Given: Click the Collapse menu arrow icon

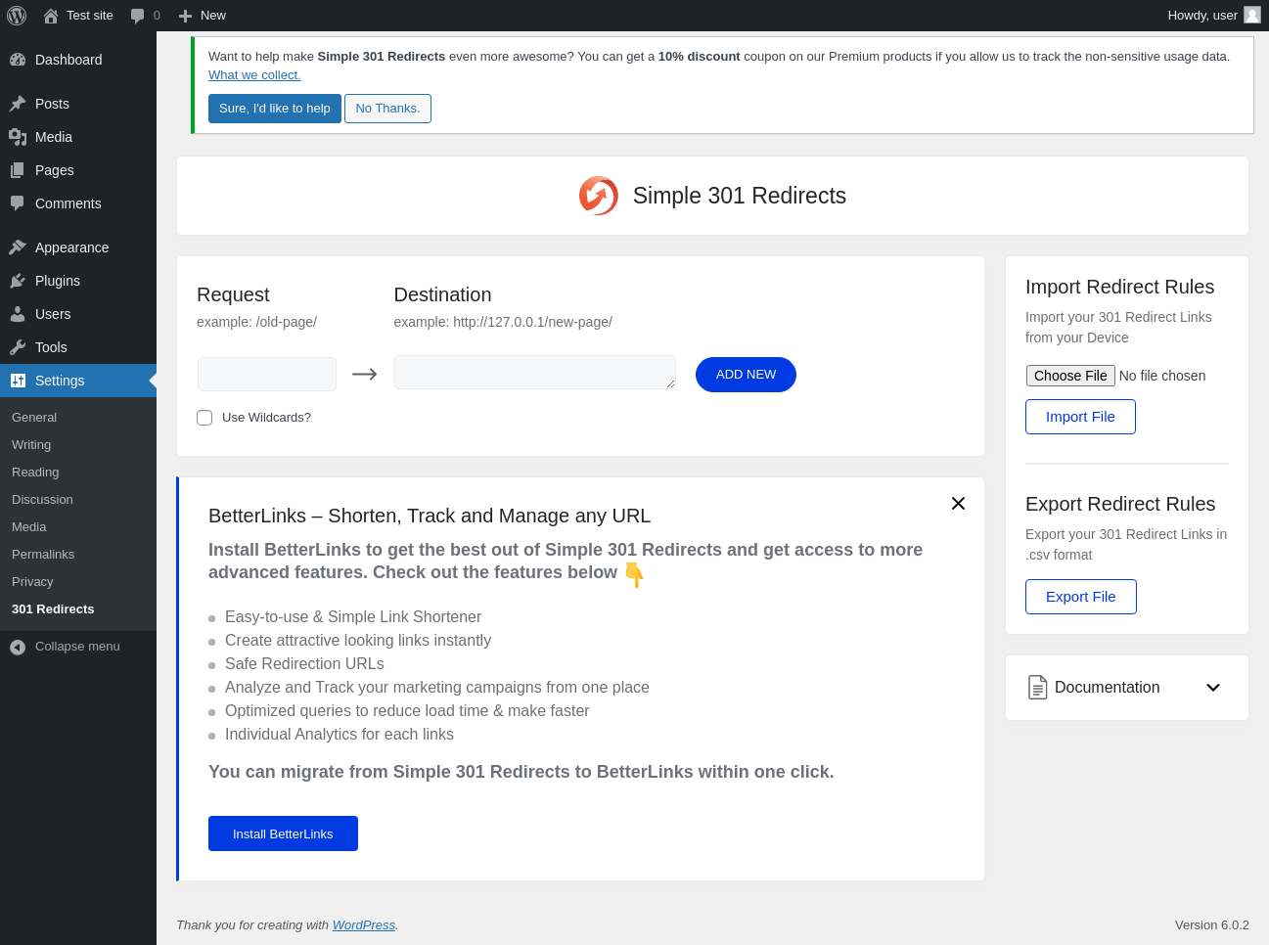Looking at the screenshot, I should pos(18,647).
